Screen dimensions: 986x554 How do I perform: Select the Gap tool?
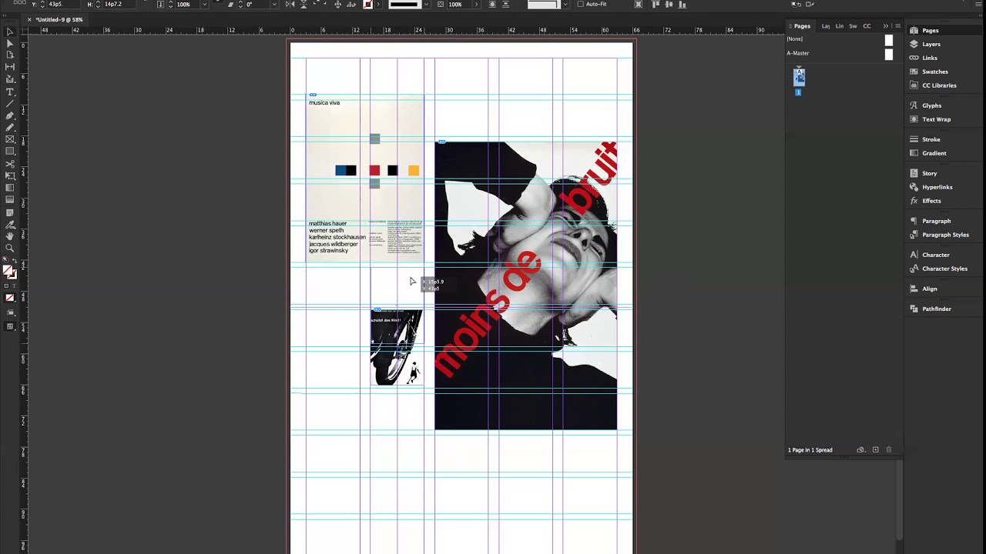click(10, 67)
